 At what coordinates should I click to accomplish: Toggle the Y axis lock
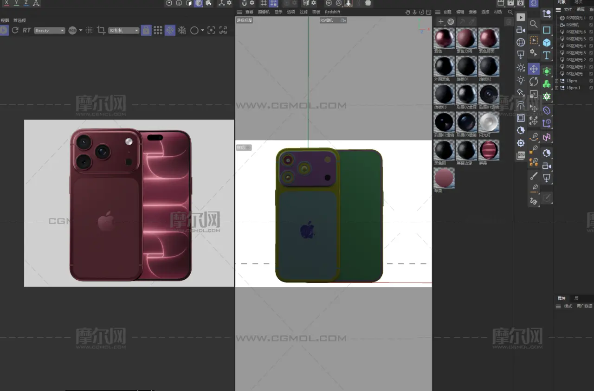coord(16,3)
